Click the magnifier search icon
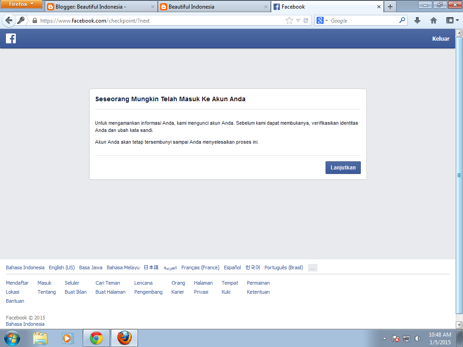This screenshot has width=463, height=347. click(x=402, y=20)
